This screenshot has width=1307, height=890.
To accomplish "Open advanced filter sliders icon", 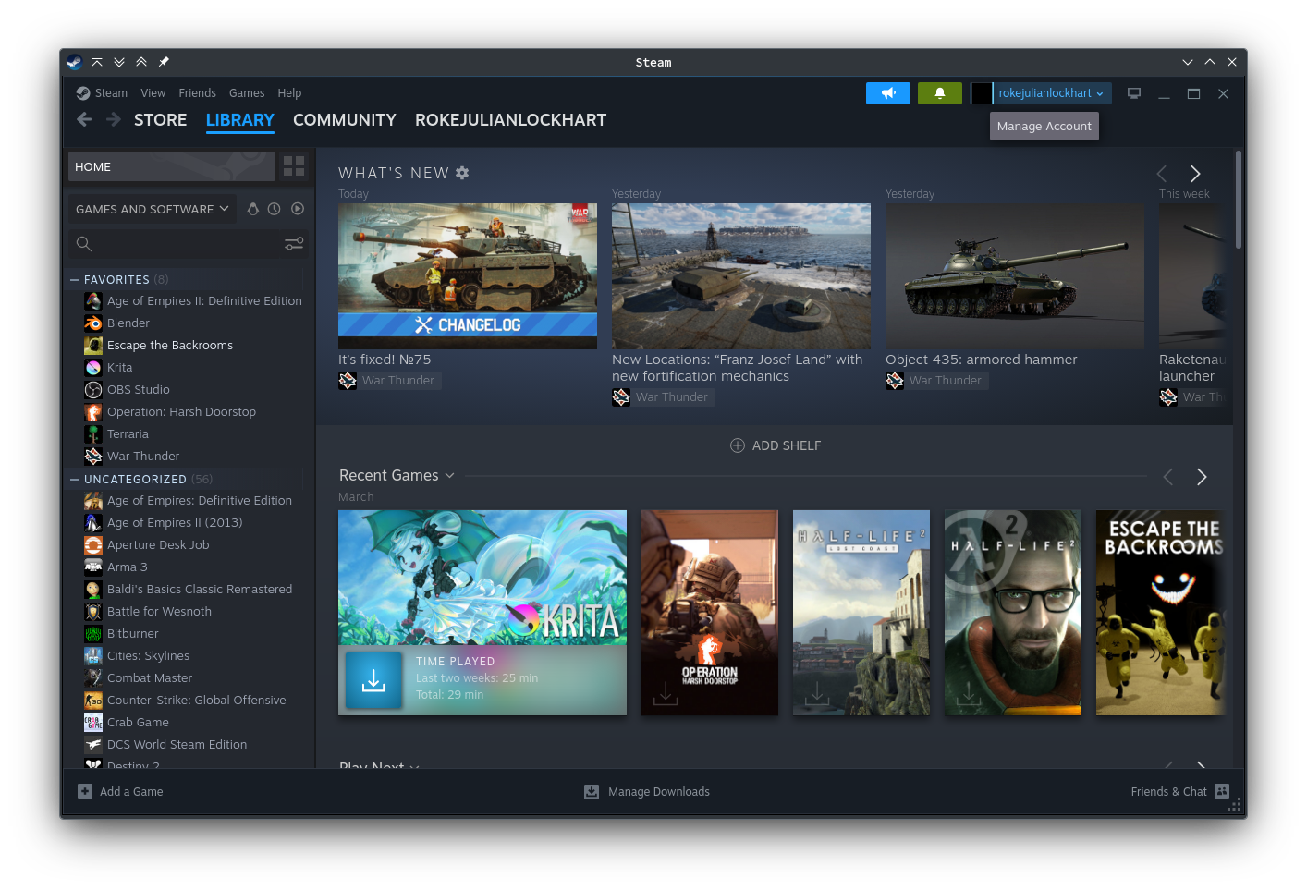I will pyautogui.click(x=294, y=244).
